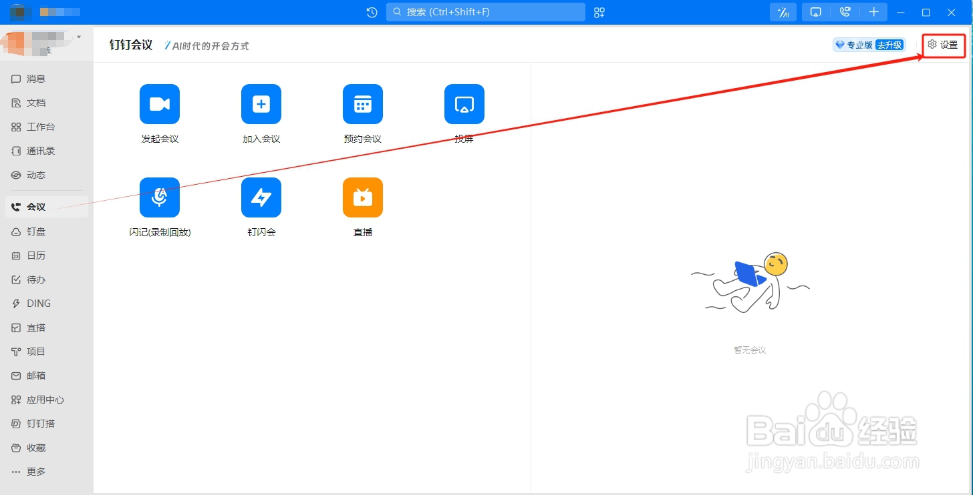973x495 pixels.
Task: Maximize the DingTalk window
Action: pyautogui.click(x=926, y=12)
